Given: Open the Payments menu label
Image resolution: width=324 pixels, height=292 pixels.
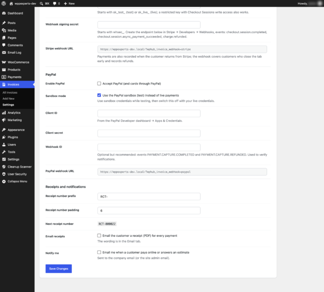Looking at the screenshot, I should [14, 77].
